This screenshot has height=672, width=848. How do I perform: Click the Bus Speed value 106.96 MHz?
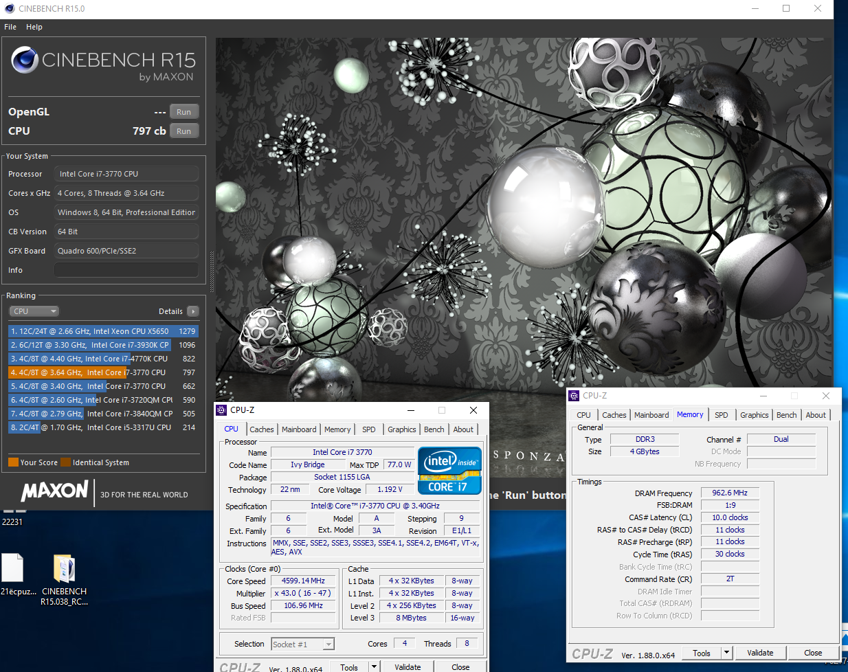pyautogui.click(x=303, y=605)
